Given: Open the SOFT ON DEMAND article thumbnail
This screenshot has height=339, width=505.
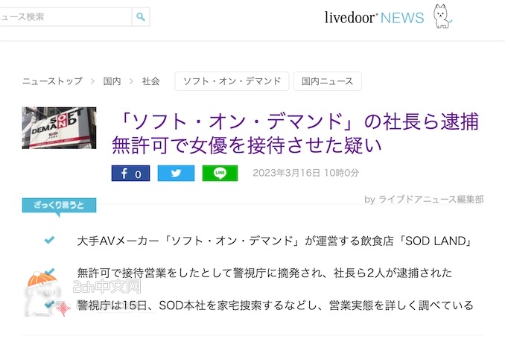Looking at the screenshot, I should [60, 128].
